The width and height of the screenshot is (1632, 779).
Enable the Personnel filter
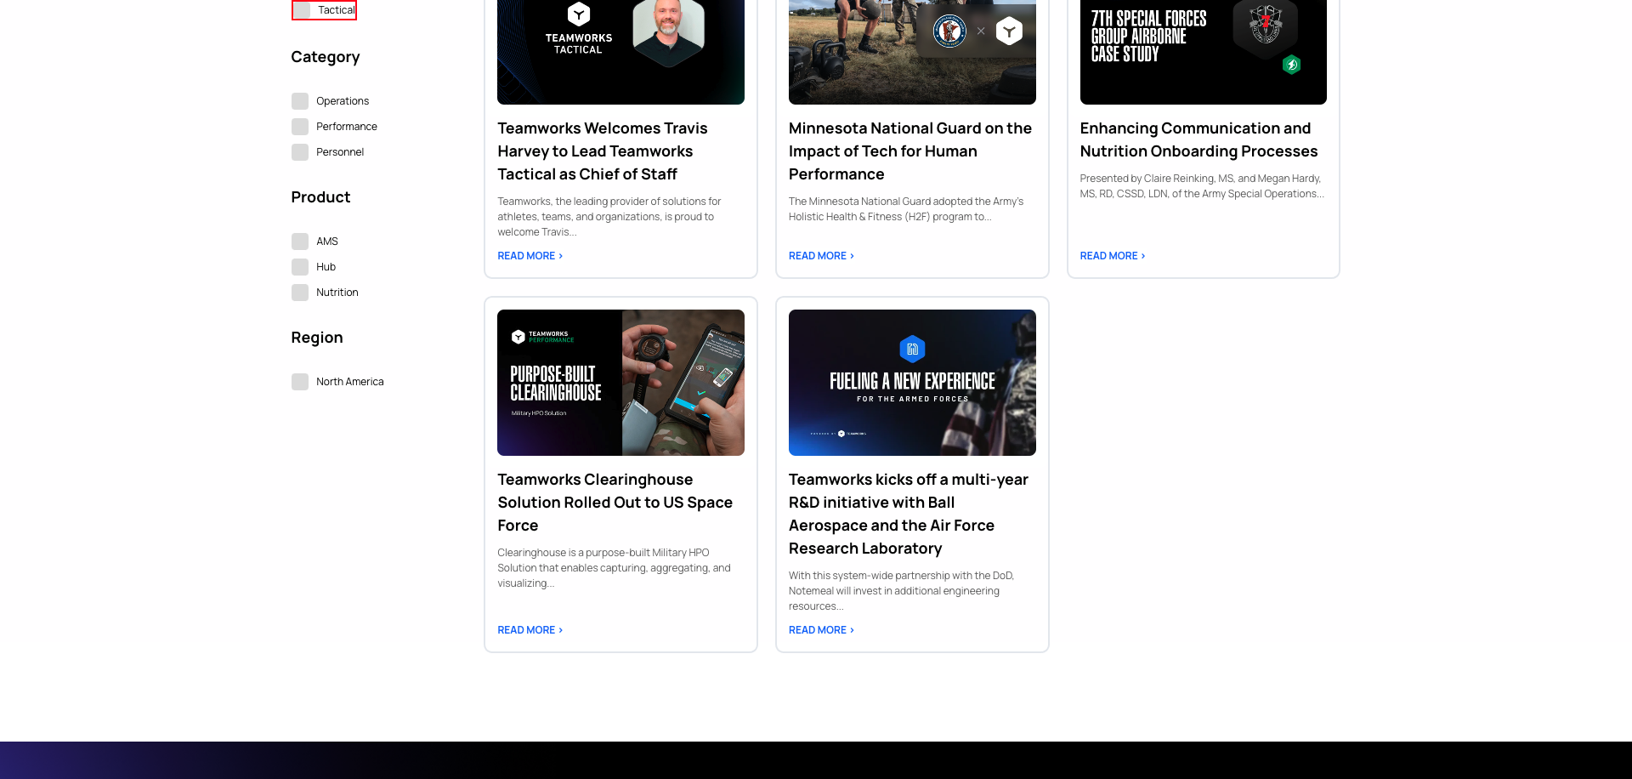pos(300,151)
